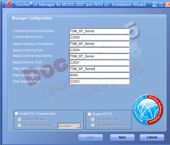Click the Search Service Port field
The height and width of the screenshot is (145, 170).
click(99, 50)
